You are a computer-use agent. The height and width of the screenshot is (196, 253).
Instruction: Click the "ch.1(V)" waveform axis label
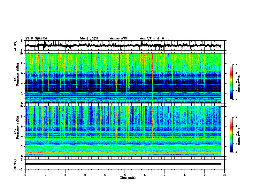[x=15, y=45]
